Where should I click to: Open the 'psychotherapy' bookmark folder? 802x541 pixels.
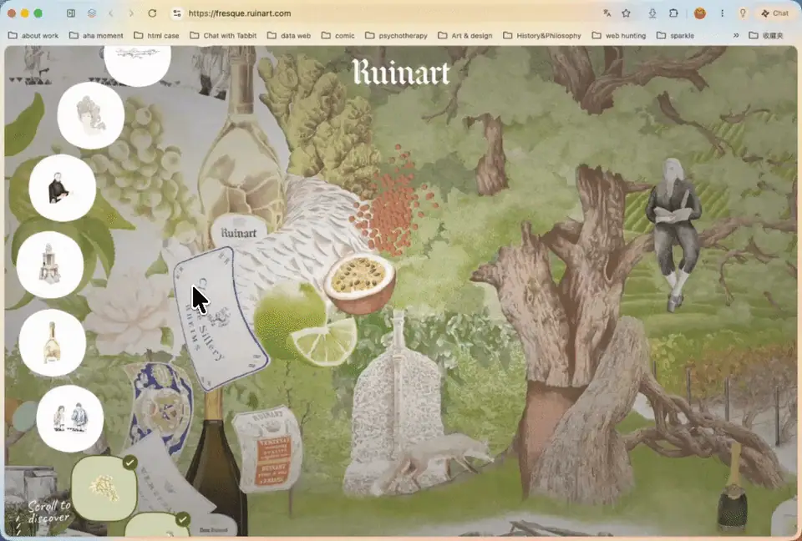click(x=396, y=35)
